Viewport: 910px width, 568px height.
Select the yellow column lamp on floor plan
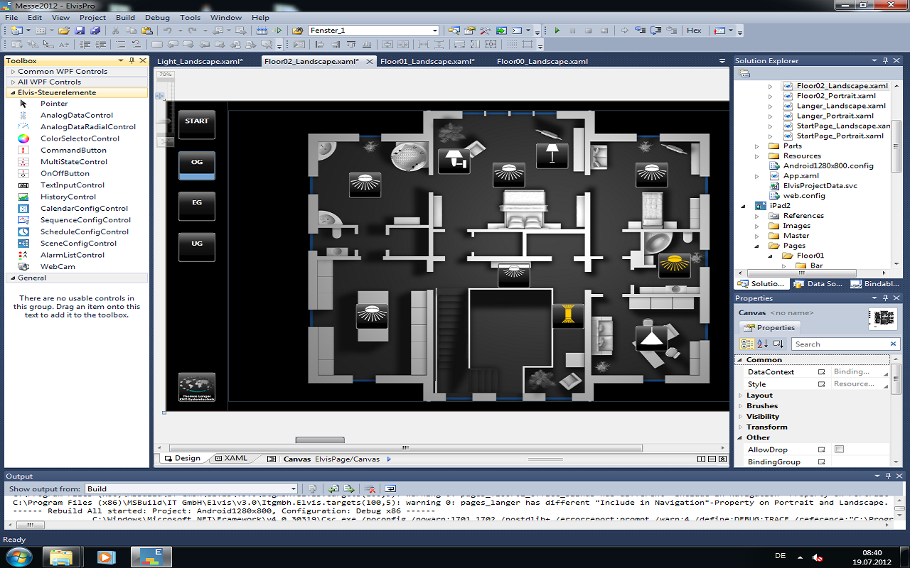click(x=567, y=315)
